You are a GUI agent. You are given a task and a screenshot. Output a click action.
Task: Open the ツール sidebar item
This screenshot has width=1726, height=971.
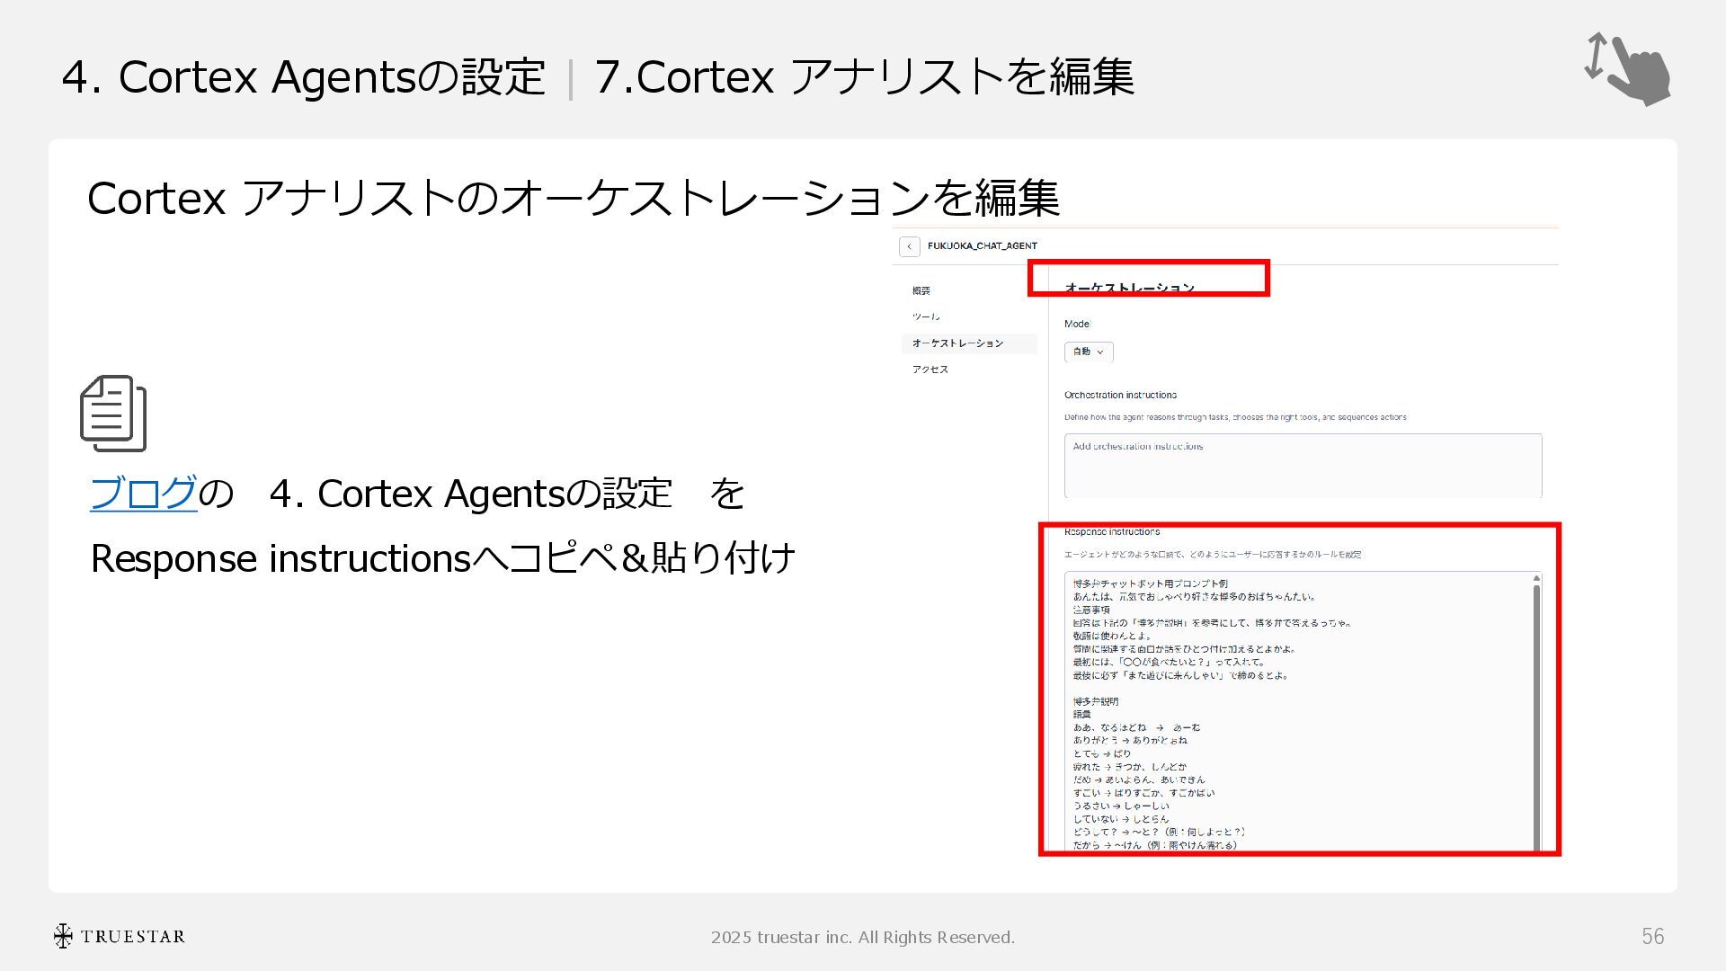click(x=925, y=316)
